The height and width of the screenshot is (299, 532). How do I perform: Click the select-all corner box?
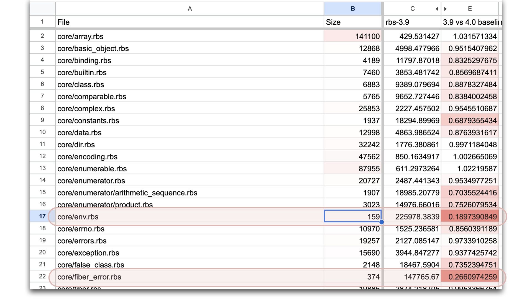coord(42,9)
